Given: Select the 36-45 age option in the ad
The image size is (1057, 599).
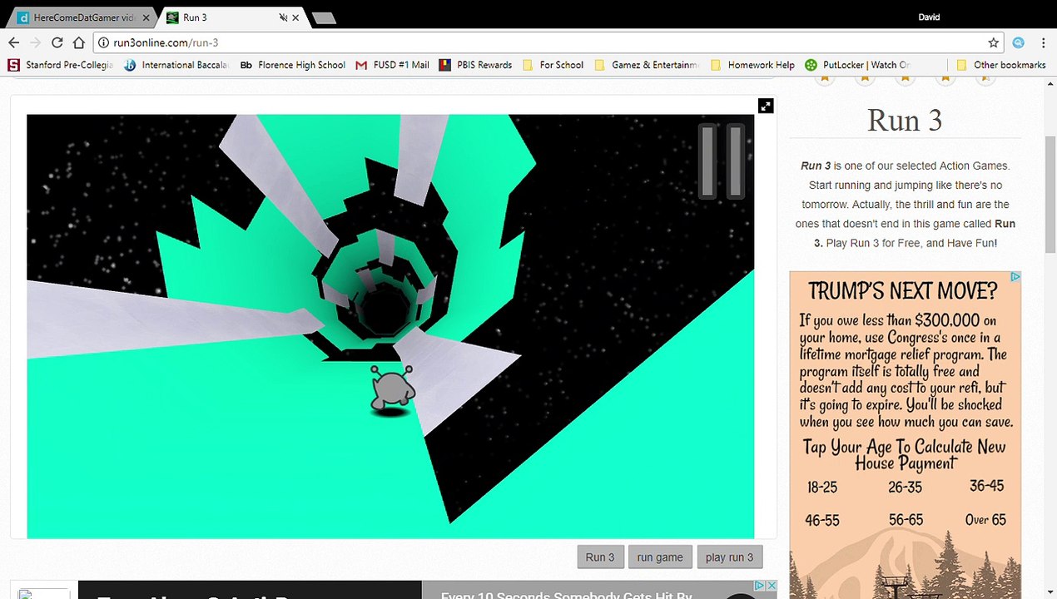Looking at the screenshot, I should (987, 485).
